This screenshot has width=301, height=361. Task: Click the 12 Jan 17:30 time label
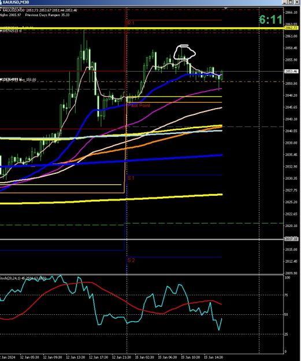point(98,357)
